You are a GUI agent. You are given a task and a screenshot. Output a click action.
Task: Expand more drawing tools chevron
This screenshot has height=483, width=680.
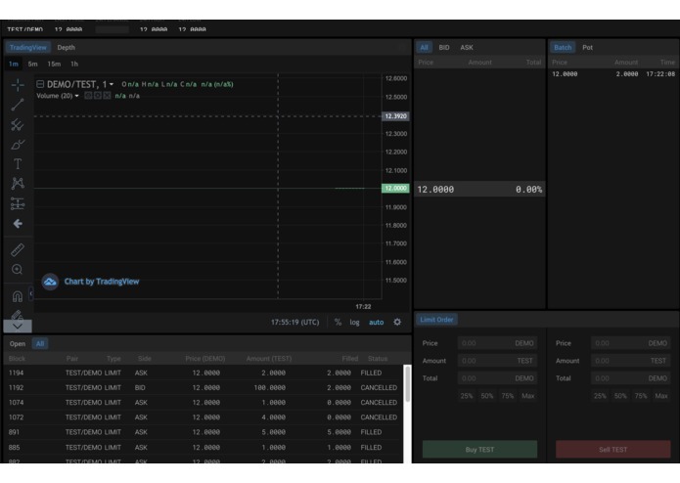pos(18,327)
